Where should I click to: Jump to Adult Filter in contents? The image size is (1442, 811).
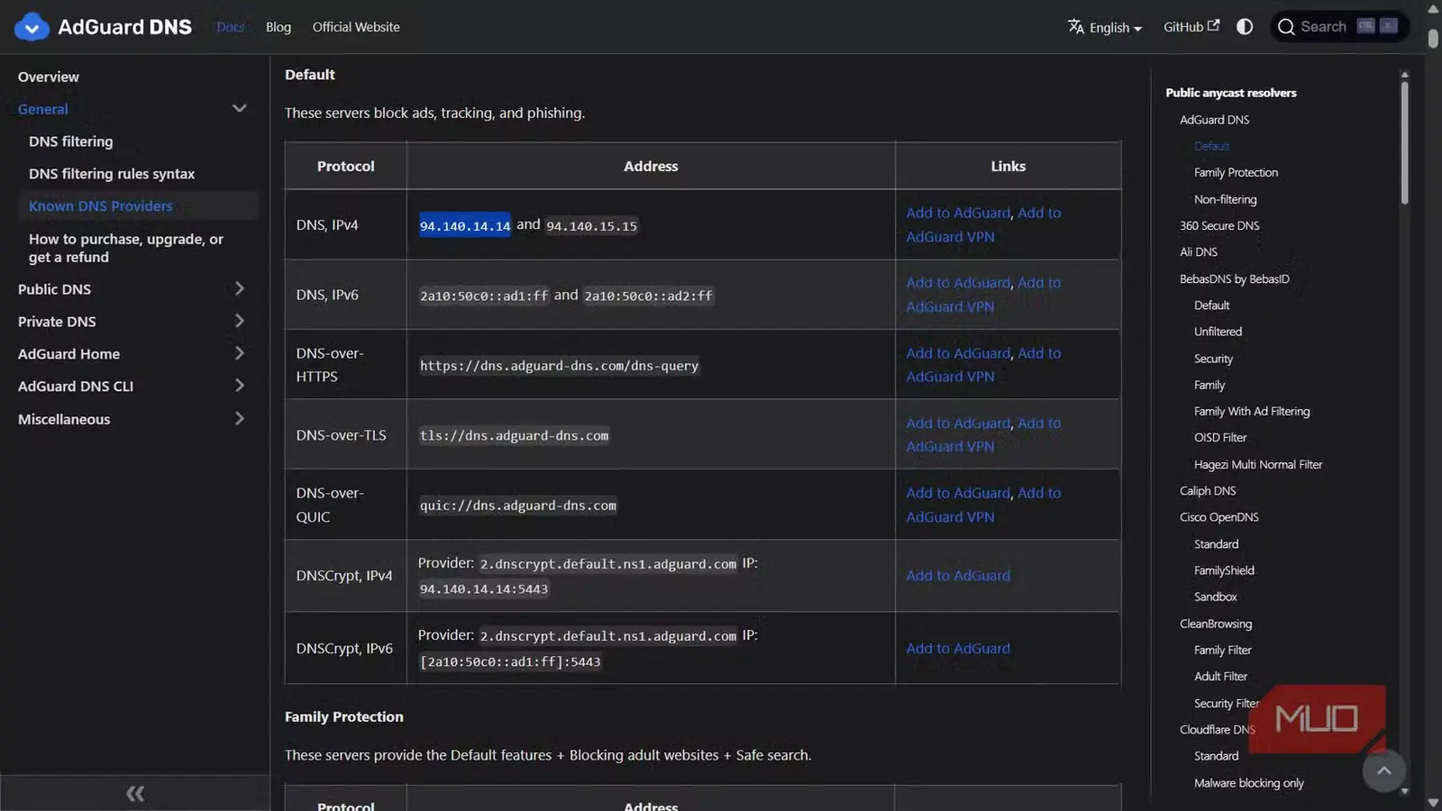click(1220, 677)
